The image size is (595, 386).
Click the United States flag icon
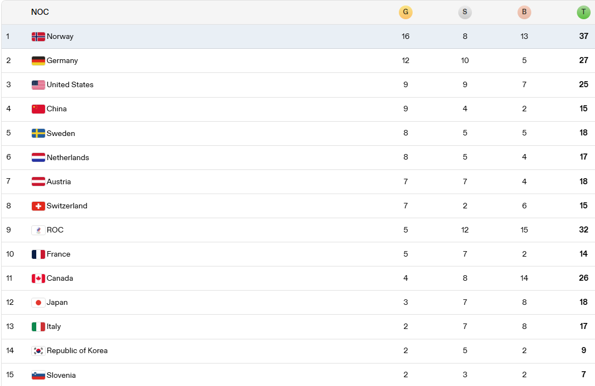[38, 85]
